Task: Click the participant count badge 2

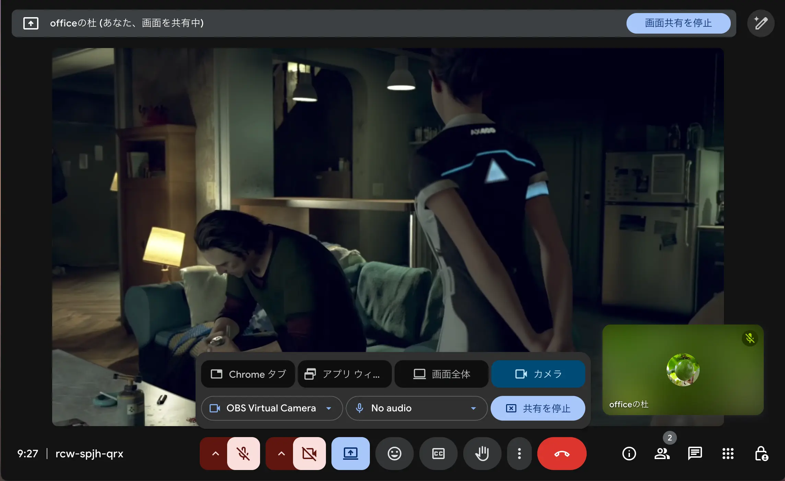Action: (670, 438)
